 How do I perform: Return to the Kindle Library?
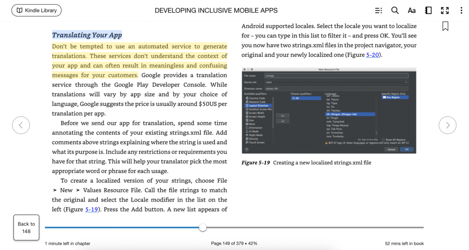37,11
